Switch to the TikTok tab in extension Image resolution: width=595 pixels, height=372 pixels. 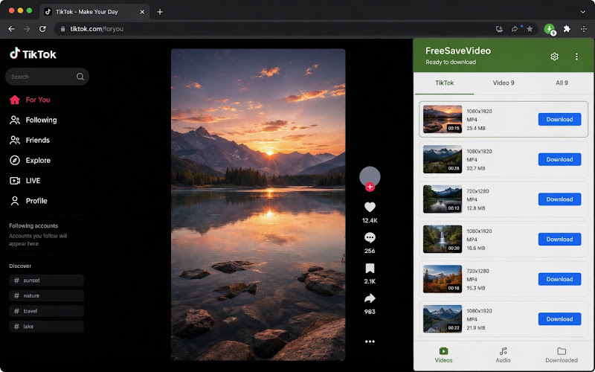(x=444, y=83)
